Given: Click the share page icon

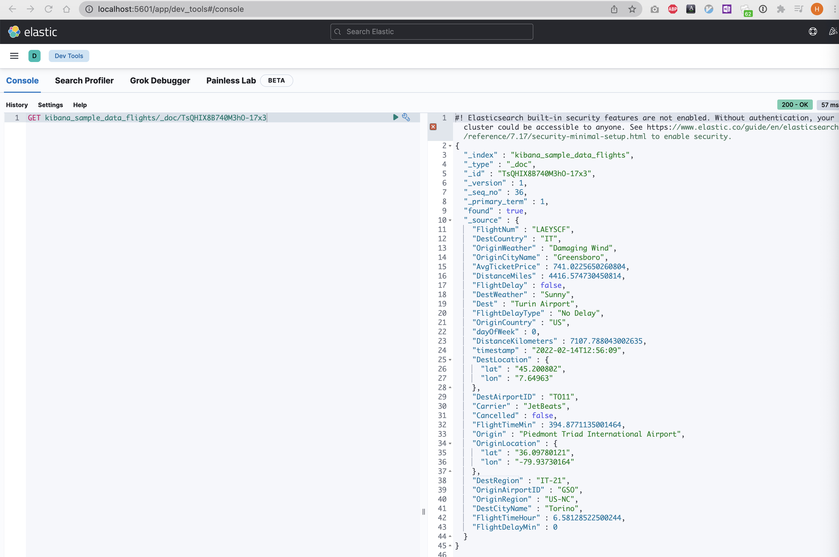Looking at the screenshot, I should pos(614,9).
